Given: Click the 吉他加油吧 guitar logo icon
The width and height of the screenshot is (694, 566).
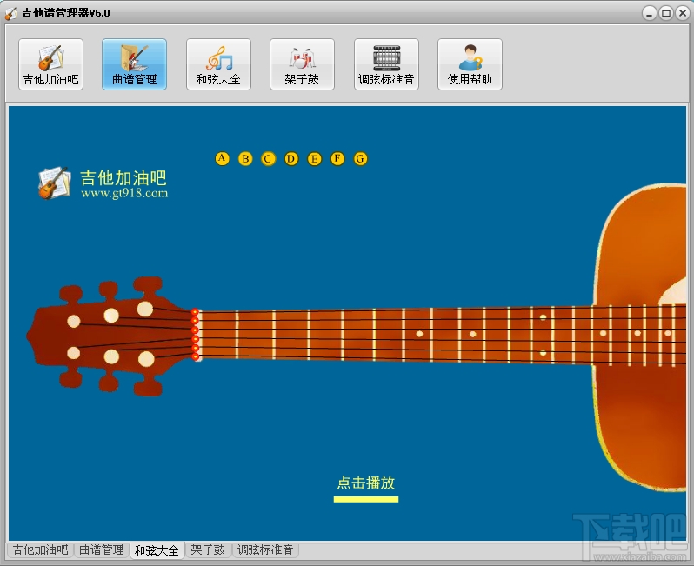Looking at the screenshot, I should pos(55,183).
